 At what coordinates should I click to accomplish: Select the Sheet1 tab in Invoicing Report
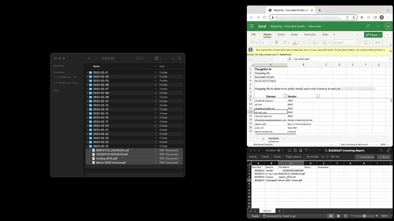[x=267, y=211]
